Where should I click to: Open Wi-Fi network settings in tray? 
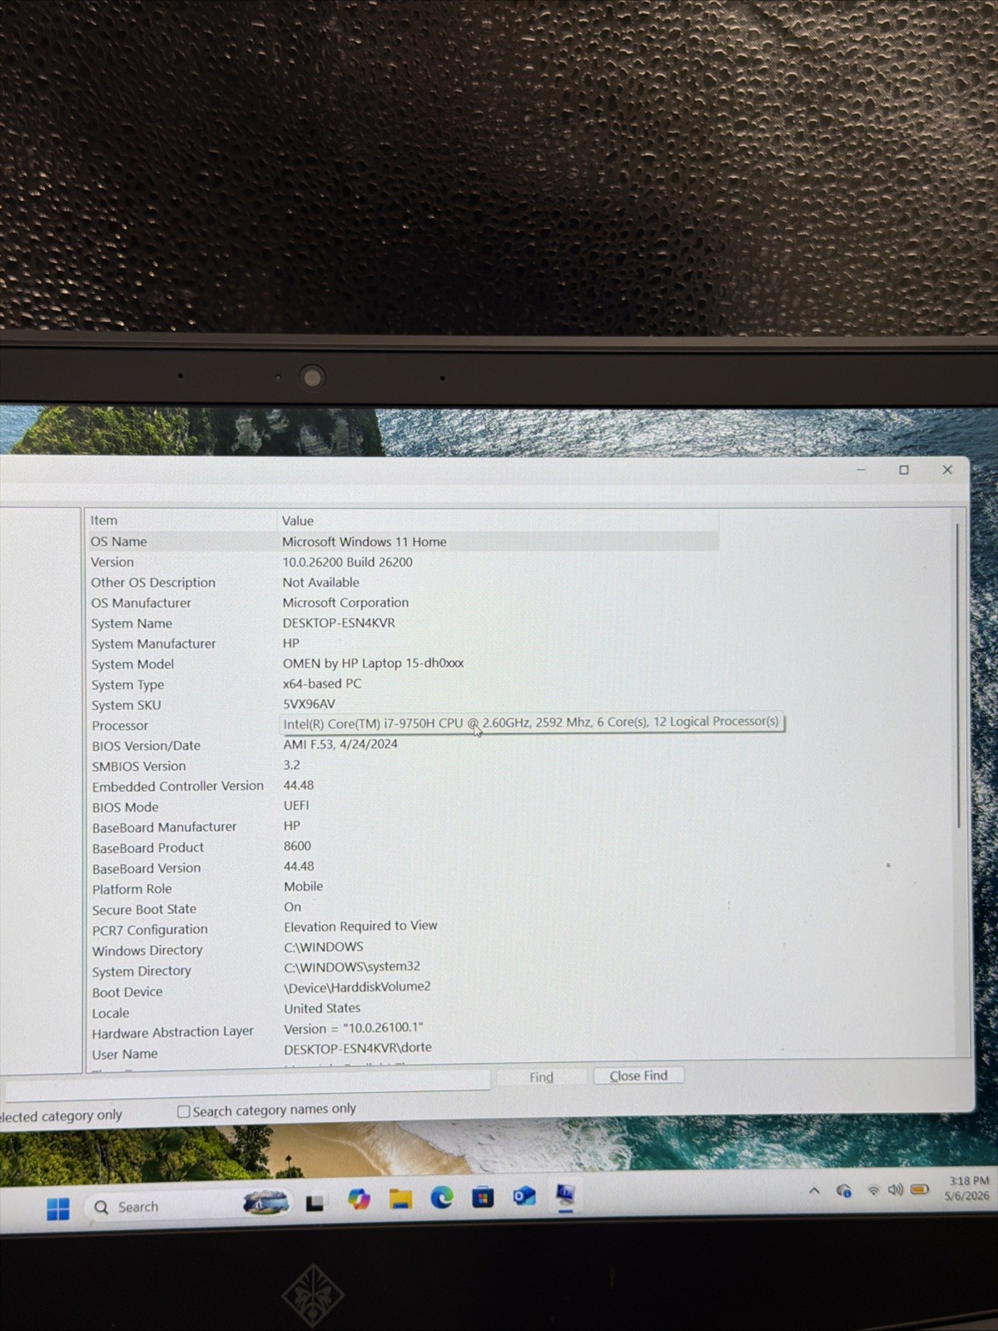tap(873, 1190)
